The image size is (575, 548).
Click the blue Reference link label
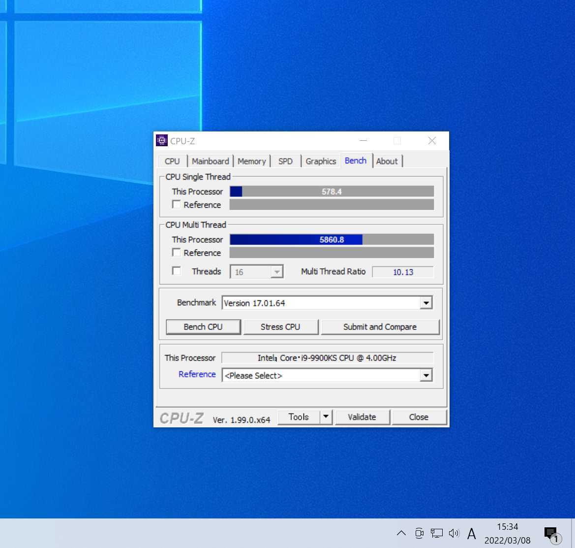pyautogui.click(x=197, y=374)
